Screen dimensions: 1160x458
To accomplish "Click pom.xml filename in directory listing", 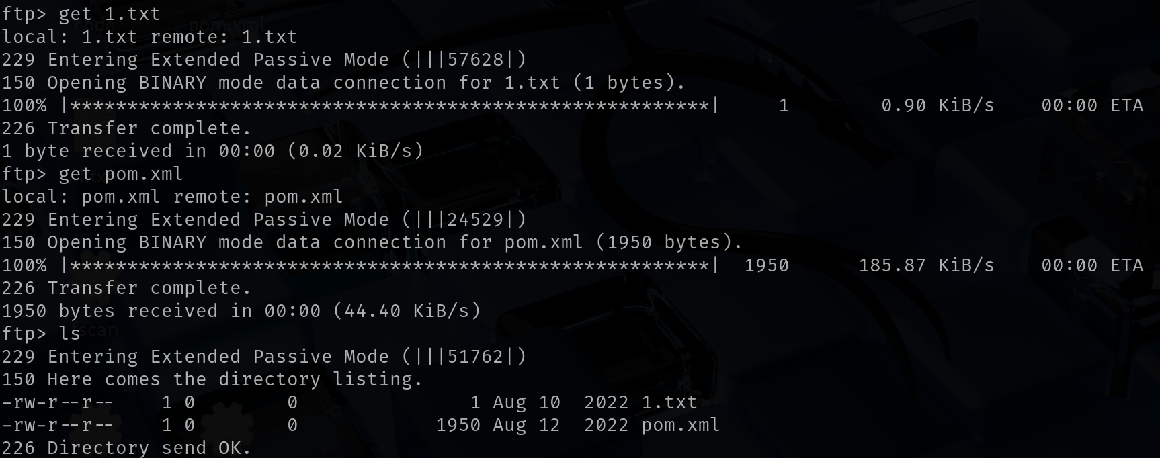I will 681,425.
